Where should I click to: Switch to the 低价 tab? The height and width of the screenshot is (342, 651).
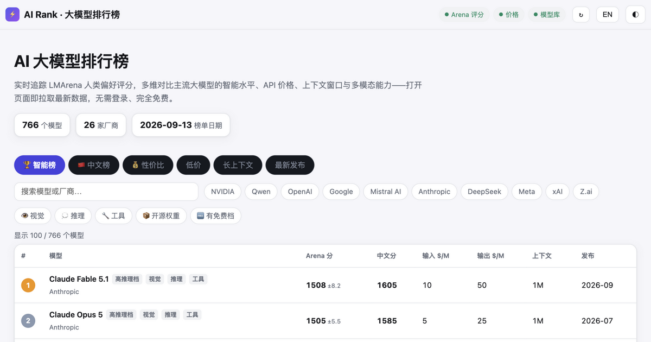point(194,165)
